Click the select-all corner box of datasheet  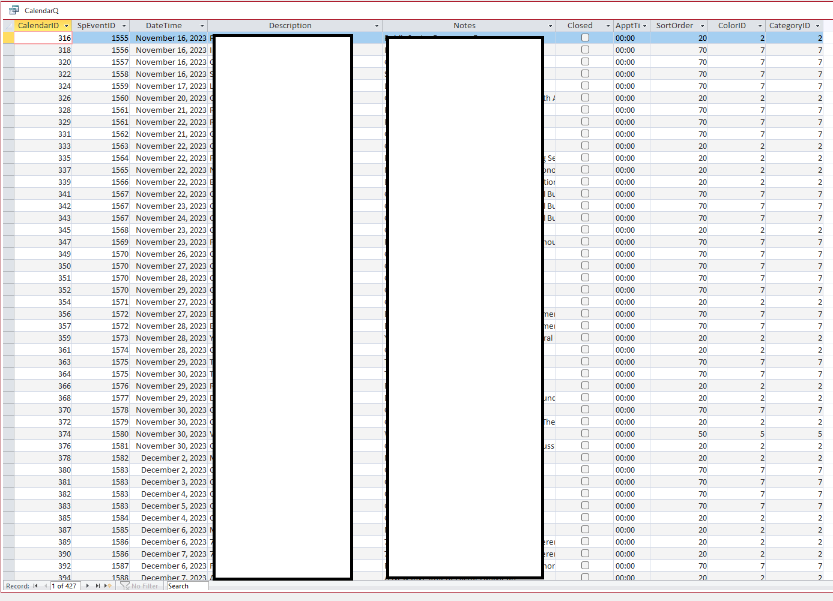point(8,26)
